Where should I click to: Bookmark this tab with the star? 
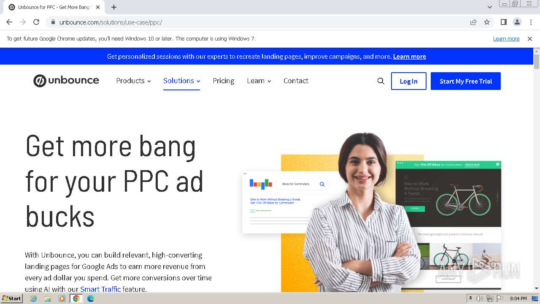(487, 22)
